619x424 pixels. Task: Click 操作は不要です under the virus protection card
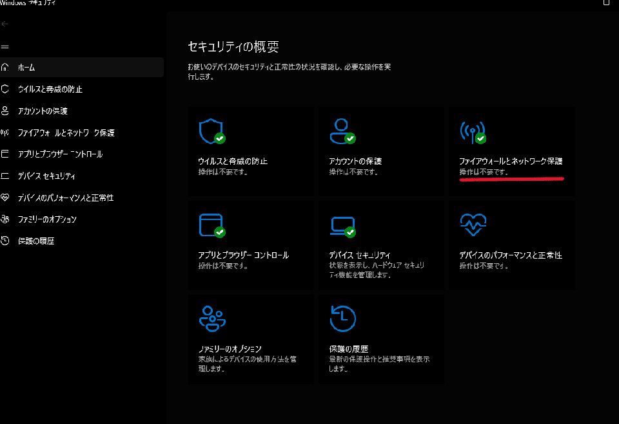(223, 172)
